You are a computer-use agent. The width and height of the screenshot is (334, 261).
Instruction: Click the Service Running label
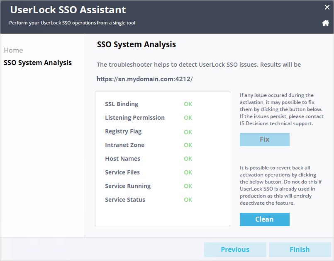(128, 186)
